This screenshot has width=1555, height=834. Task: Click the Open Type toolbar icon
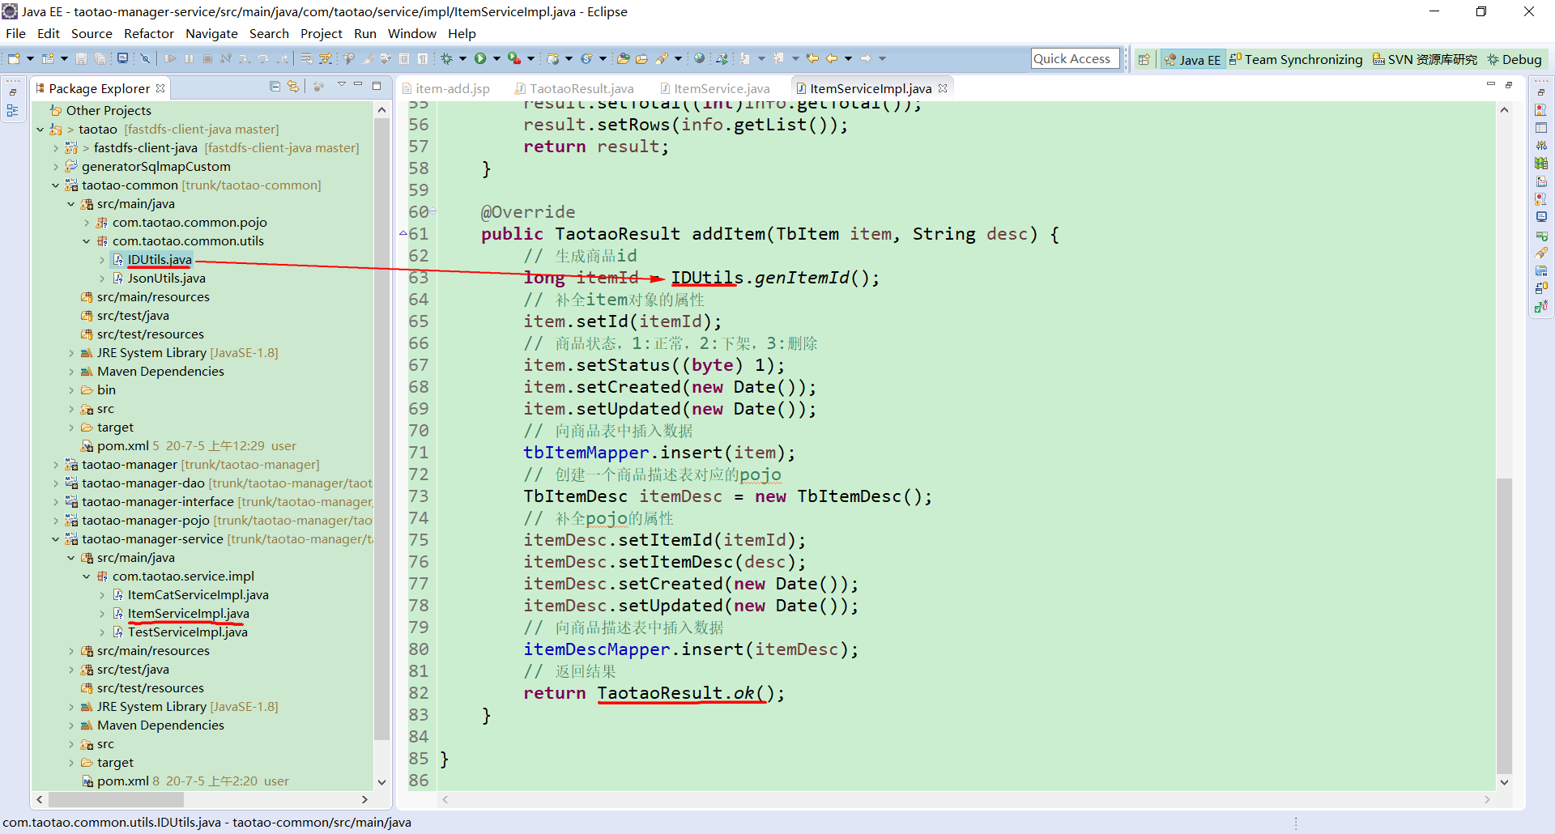tap(623, 58)
